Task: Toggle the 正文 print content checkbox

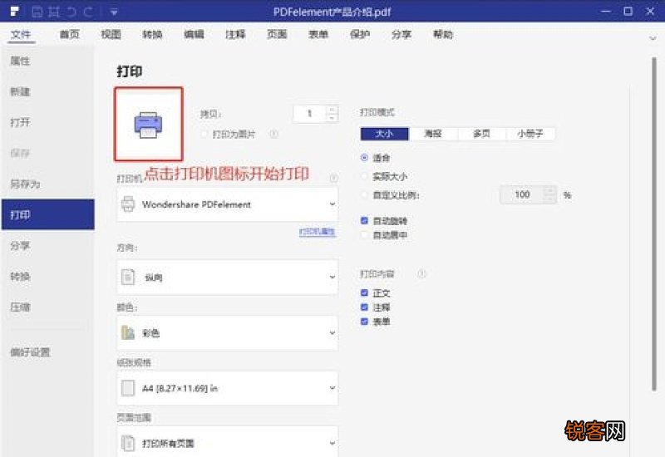Action: click(x=364, y=292)
